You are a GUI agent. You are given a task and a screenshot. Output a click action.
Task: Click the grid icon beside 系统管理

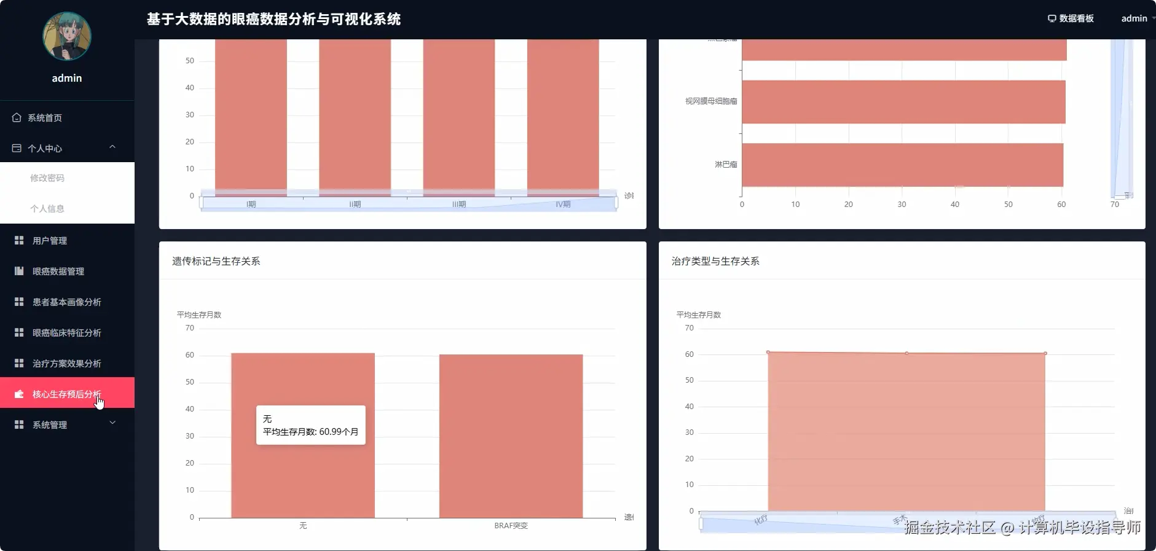(19, 424)
